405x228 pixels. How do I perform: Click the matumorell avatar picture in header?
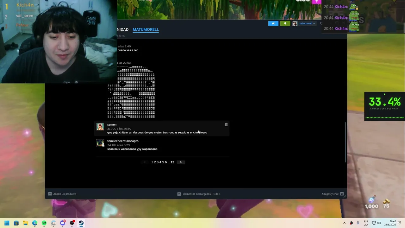pyautogui.click(x=295, y=23)
